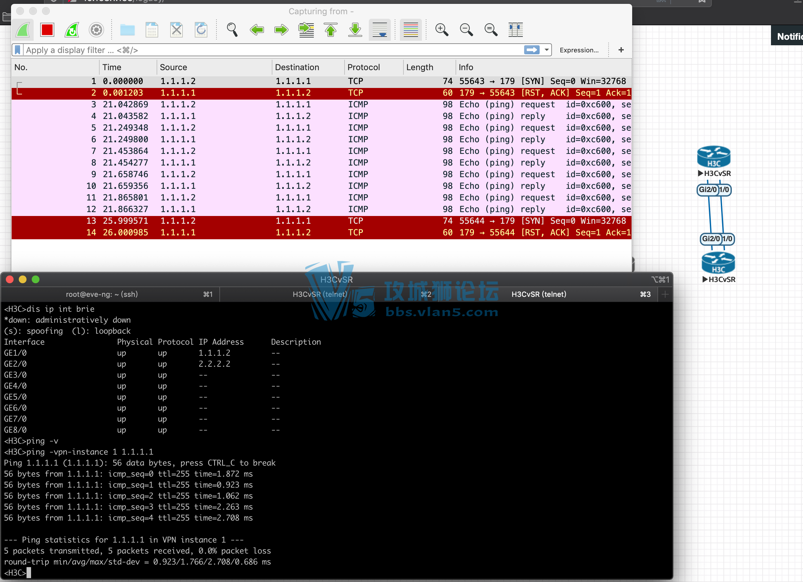Open Find a packet magnifier
803x582 pixels.
[x=232, y=30]
